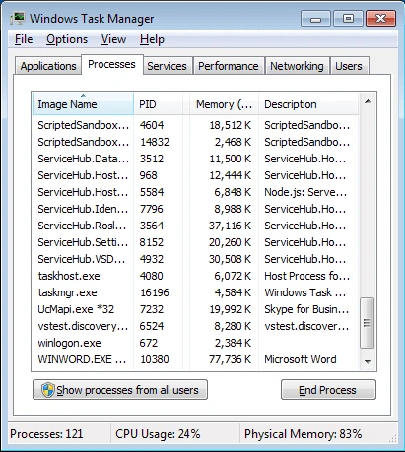Click memory value 19,992 K
The width and height of the screenshot is (405, 452).
230,309
